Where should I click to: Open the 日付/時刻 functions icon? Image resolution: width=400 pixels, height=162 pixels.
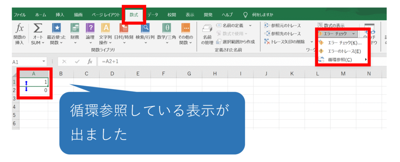pyautogui.click(x=124, y=28)
